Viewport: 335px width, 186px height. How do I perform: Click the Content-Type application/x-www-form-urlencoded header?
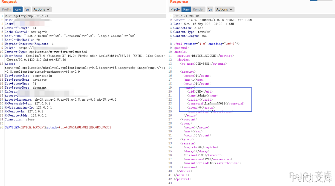click(46, 52)
